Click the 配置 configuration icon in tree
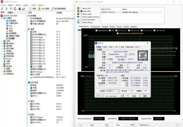 pyautogui.click(x=5, y=69)
